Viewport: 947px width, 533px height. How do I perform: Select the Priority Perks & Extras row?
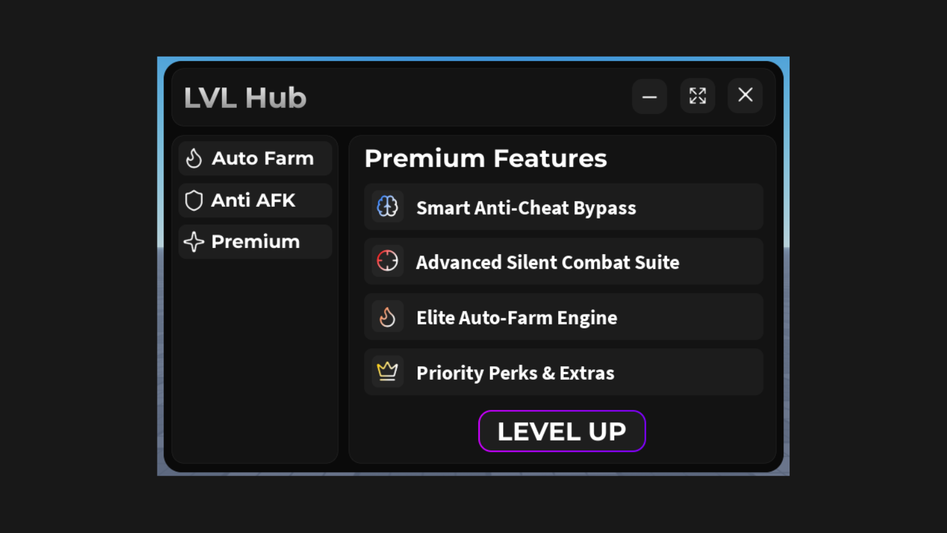click(x=563, y=371)
